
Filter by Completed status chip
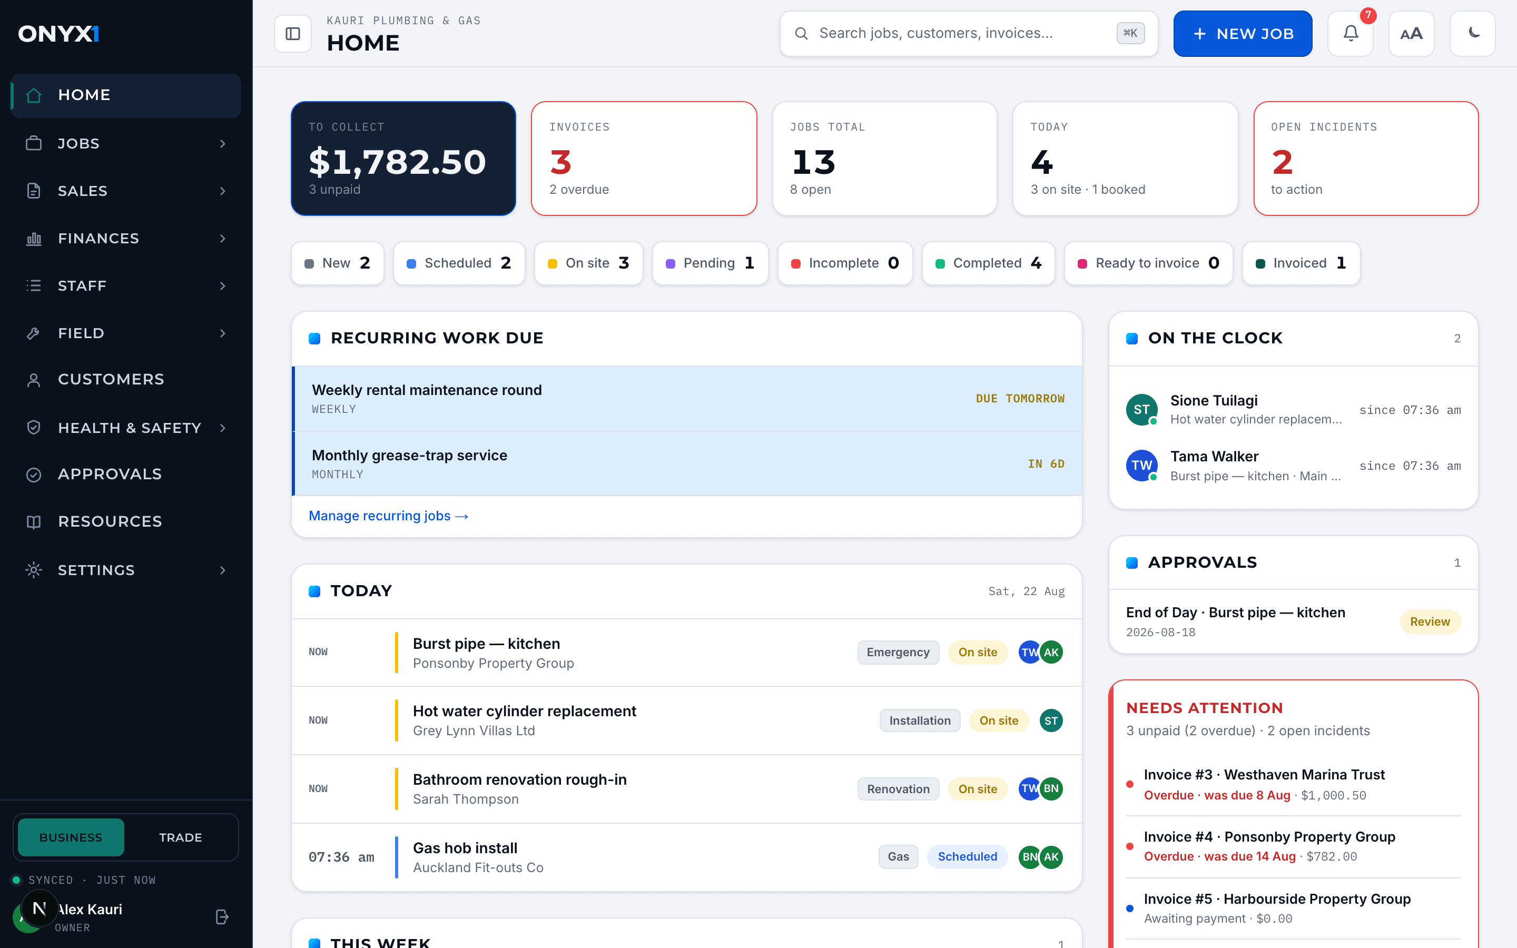point(989,263)
